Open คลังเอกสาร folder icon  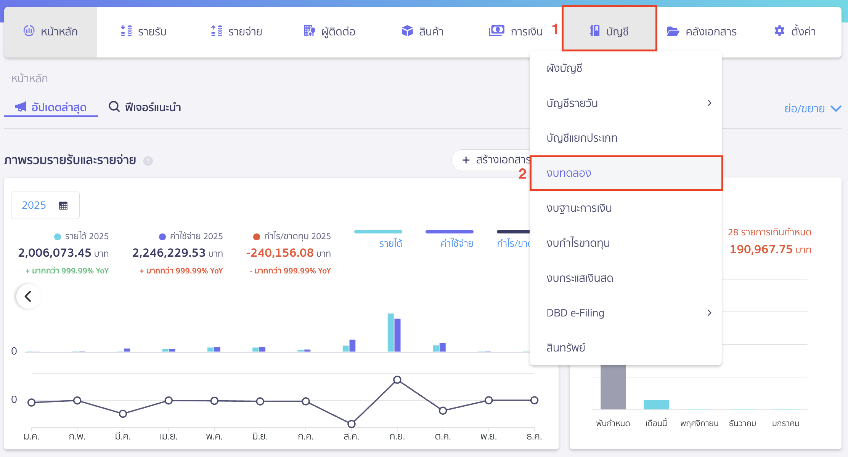[x=673, y=31]
